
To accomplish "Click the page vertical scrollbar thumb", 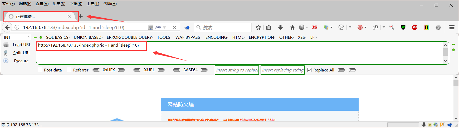I will tap(456, 83).
